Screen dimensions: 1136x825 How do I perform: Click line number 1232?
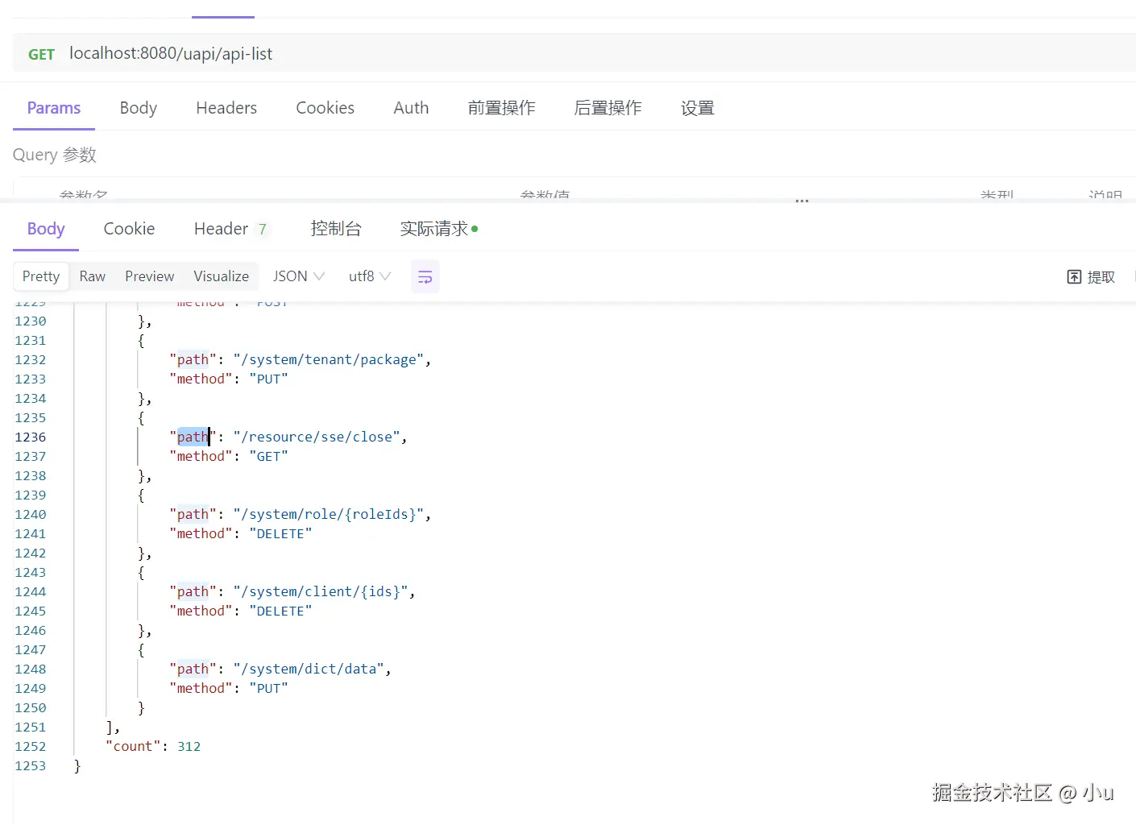[x=31, y=359]
